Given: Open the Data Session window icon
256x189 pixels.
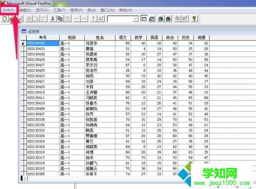Looking at the screenshot, I should (x=152, y=18).
